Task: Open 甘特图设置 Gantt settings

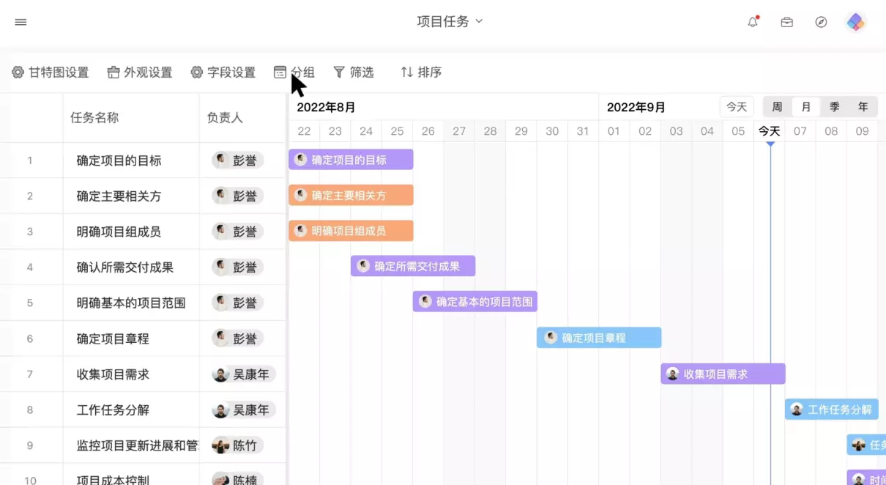Action: [x=51, y=73]
